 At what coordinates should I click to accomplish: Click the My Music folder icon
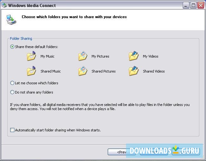(31, 56)
